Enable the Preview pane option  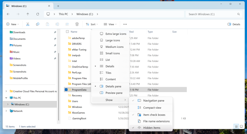pos(110,93)
